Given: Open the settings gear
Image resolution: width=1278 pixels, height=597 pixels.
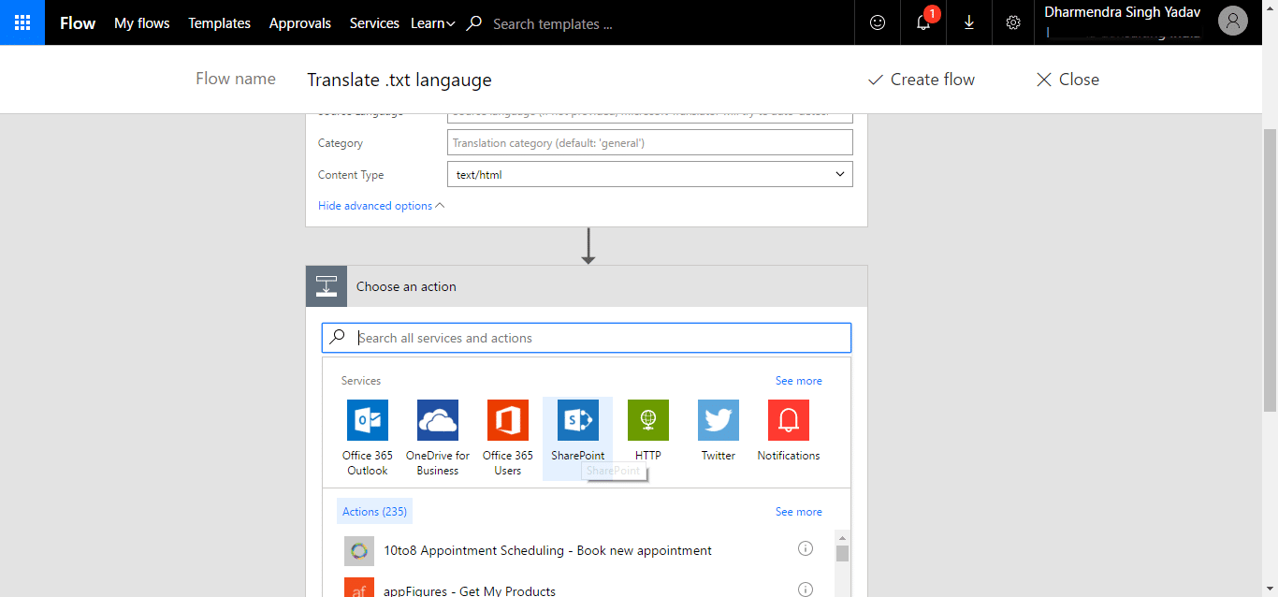Looking at the screenshot, I should (1013, 22).
